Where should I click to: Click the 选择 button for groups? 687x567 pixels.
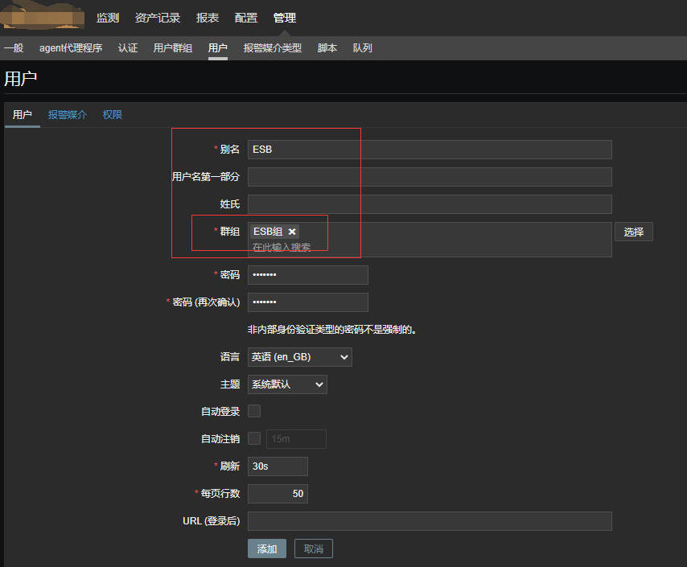(x=634, y=232)
